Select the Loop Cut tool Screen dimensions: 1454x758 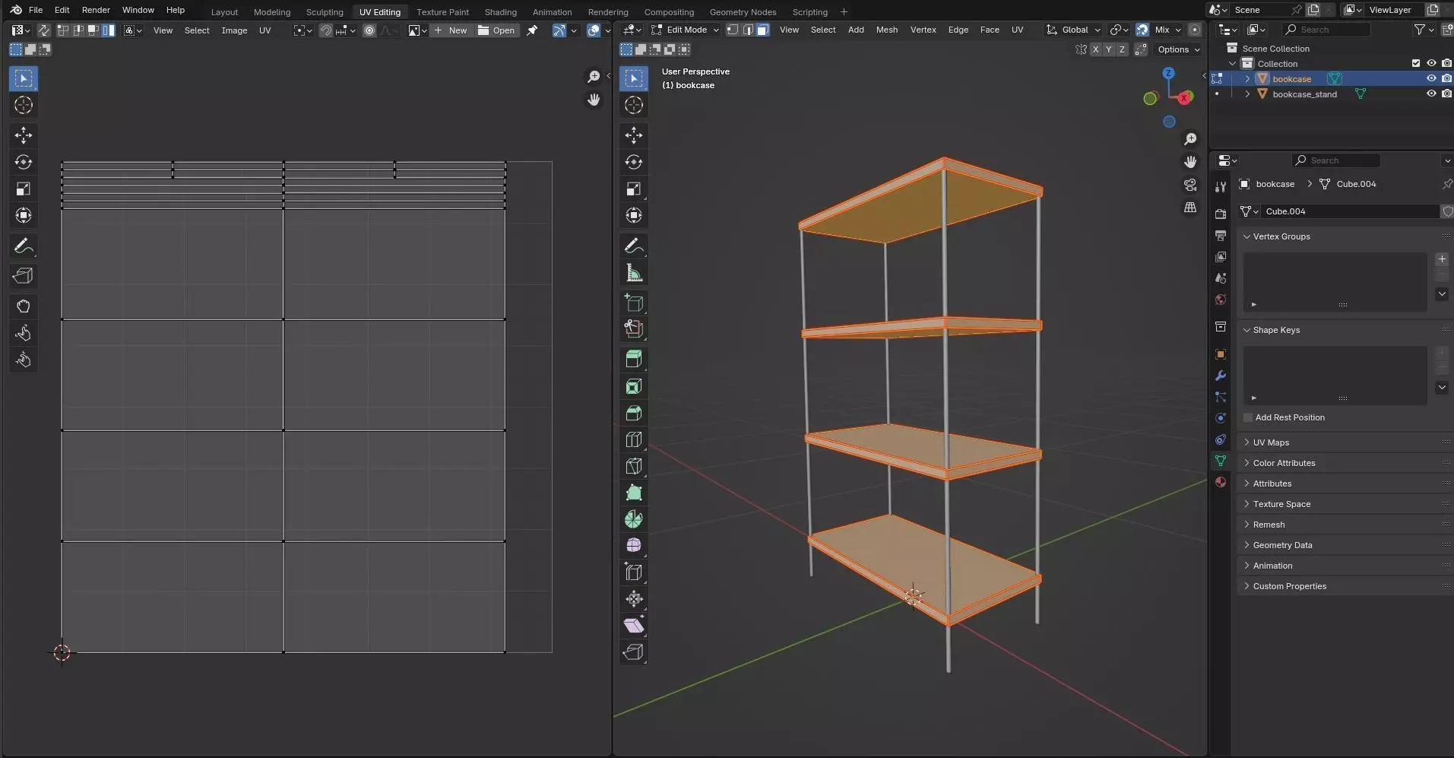[634, 439]
